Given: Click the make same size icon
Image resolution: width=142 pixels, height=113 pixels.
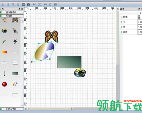Looking at the screenshot, I should pyautogui.click(x=55, y=4).
